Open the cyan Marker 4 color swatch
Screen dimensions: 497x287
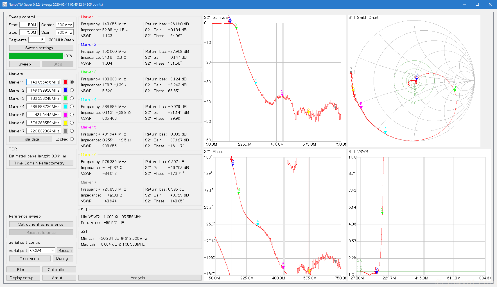[x=65, y=107]
